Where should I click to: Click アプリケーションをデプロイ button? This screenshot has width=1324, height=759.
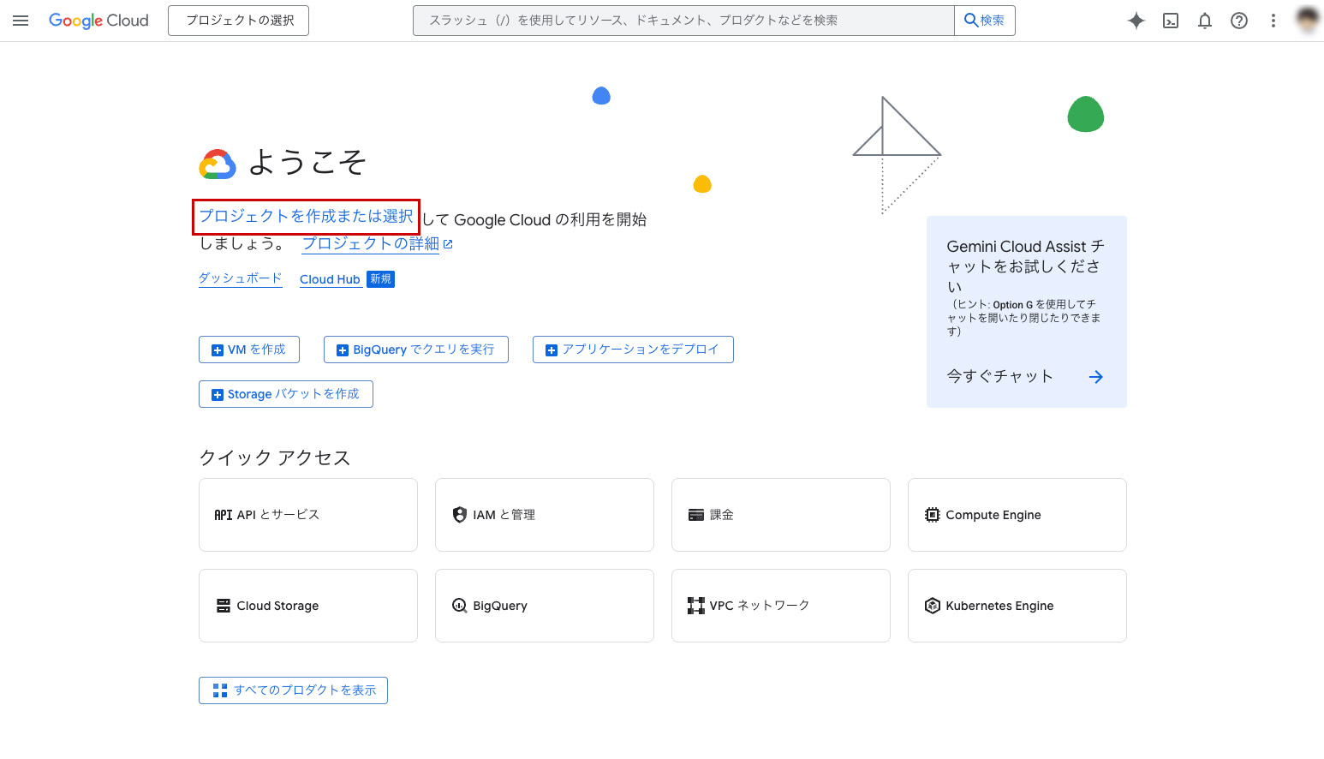click(633, 350)
